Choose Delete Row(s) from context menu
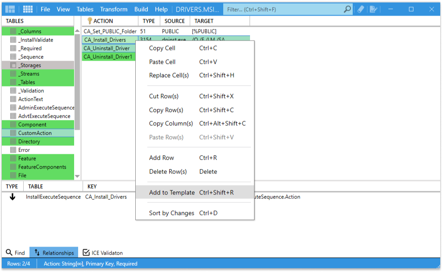 tap(195, 172)
